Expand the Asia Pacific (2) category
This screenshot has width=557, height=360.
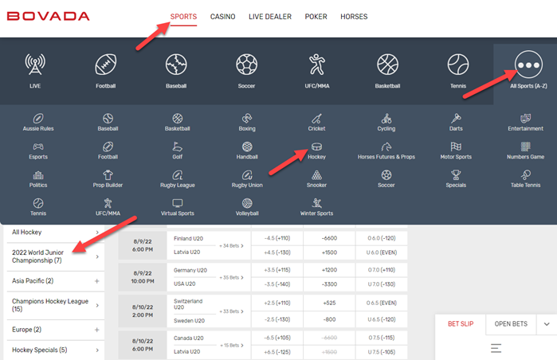point(97,281)
